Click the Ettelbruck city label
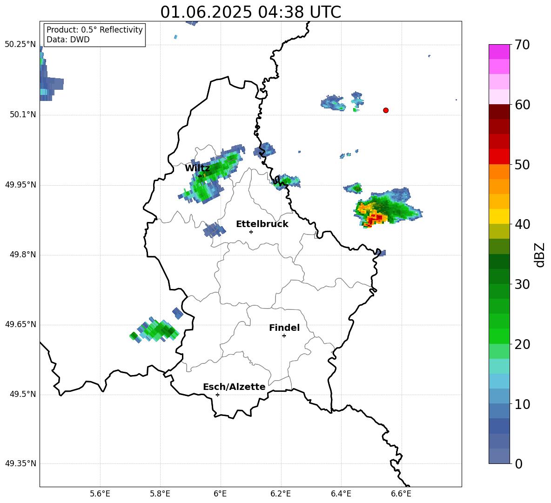The image size is (551, 503). click(262, 224)
